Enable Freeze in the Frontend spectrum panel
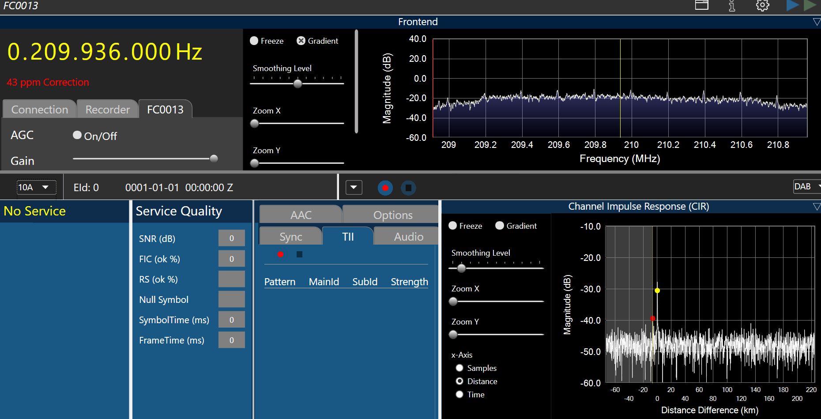The image size is (821, 419). tap(254, 41)
